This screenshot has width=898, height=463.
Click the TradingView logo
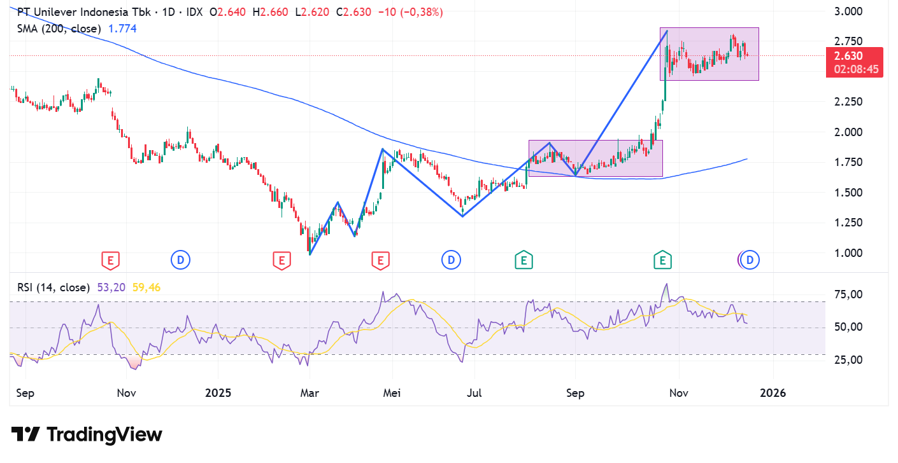pyautogui.click(x=87, y=435)
